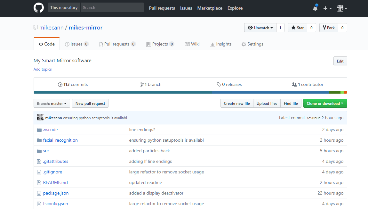
Task: Expand the plus create-new menu
Action: [327, 8]
